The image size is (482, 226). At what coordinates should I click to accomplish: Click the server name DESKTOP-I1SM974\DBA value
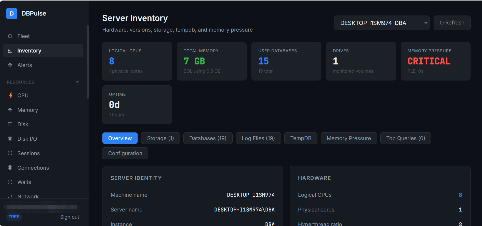point(244,210)
